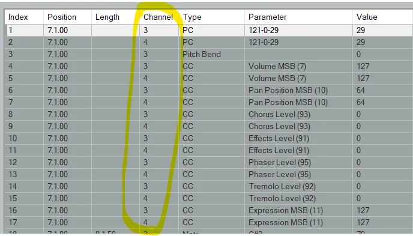413x236 pixels.
Task: Click Chorus Level (93) in row 8
Action: 298,114
